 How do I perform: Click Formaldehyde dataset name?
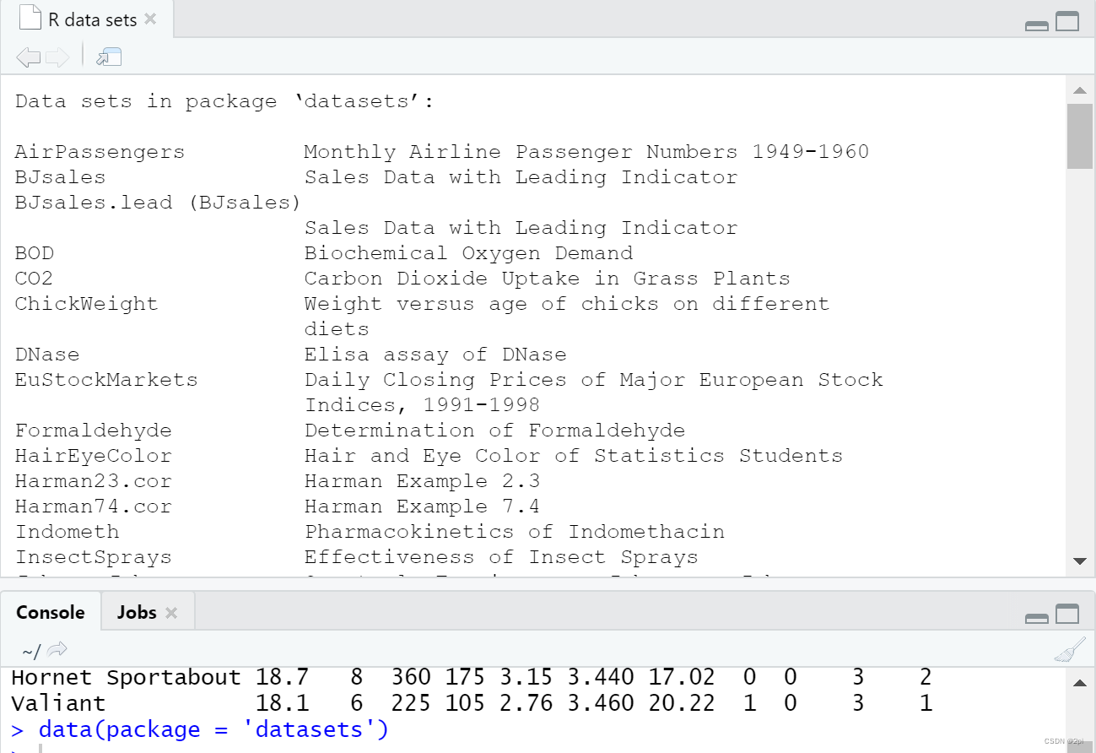93,431
